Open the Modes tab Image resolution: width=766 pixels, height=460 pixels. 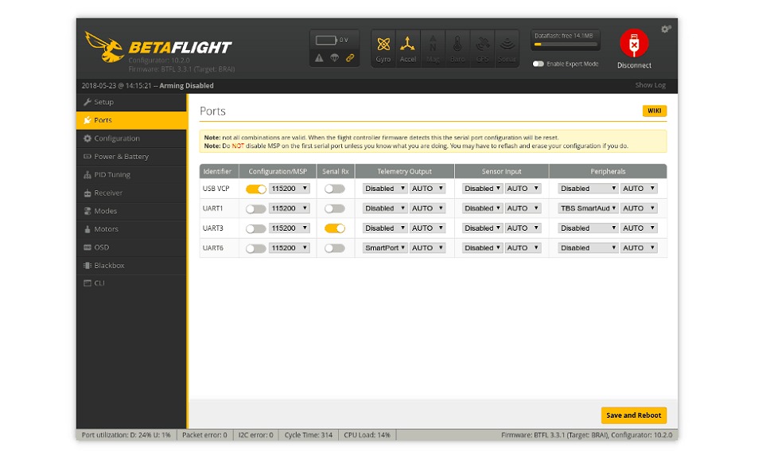(131, 211)
